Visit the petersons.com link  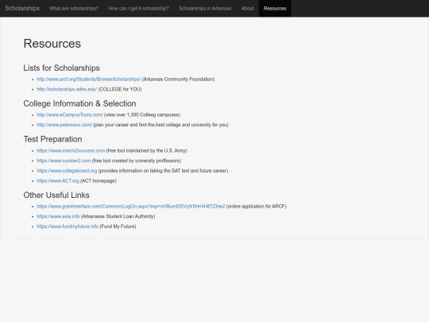coord(64,125)
